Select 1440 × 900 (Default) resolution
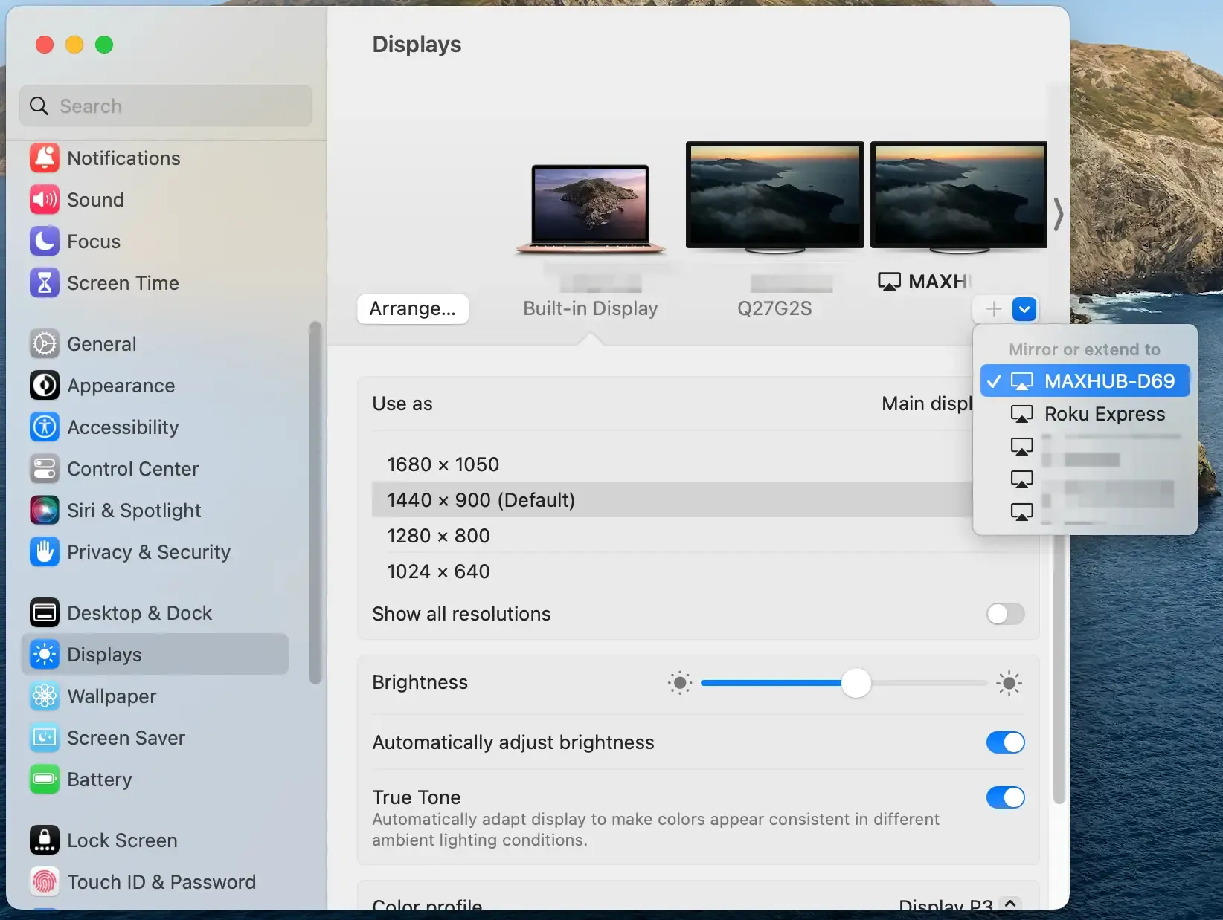Viewport: 1223px width, 920px height. click(x=672, y=500)
